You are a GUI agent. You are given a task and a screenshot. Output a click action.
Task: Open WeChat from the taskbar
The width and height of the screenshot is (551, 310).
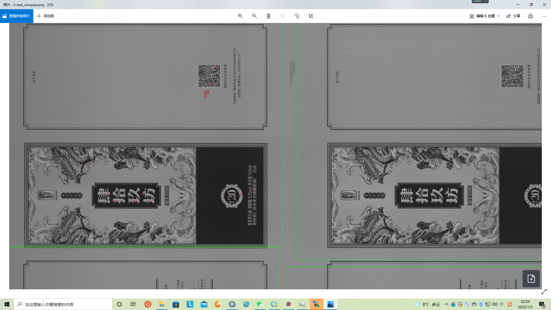(260, 304)
